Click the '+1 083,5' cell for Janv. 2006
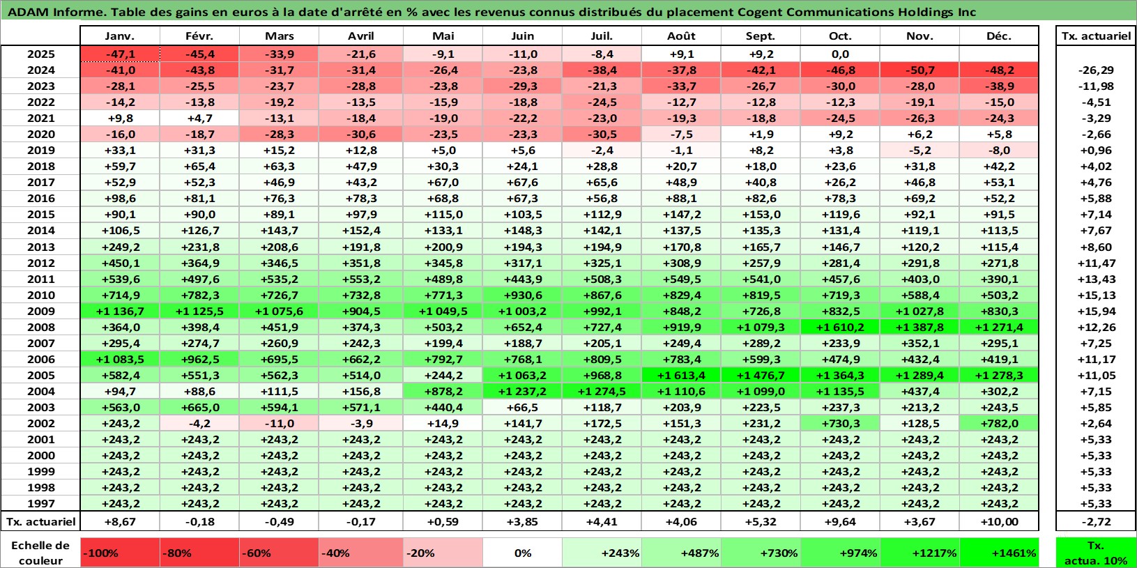The width and height of the screenshot is (1137, 568). 120,359
